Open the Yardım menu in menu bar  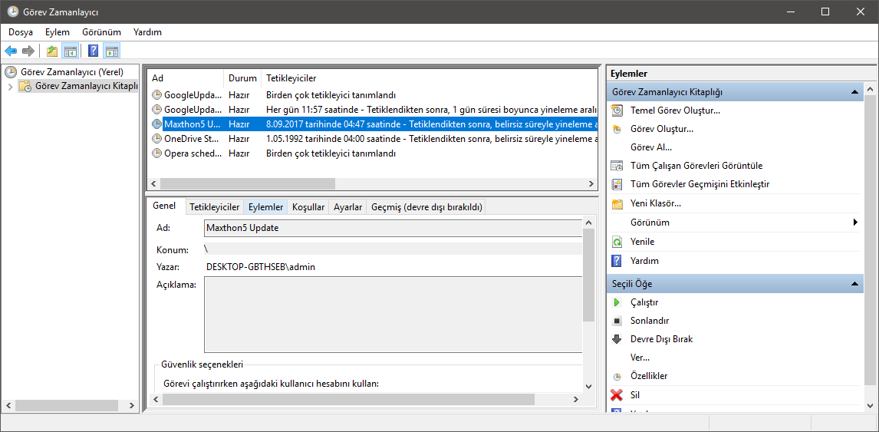147,32
